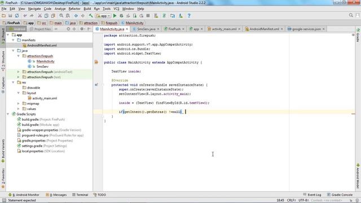
Task: Click the Open folder toolbar icon
Action: [4, 16]
